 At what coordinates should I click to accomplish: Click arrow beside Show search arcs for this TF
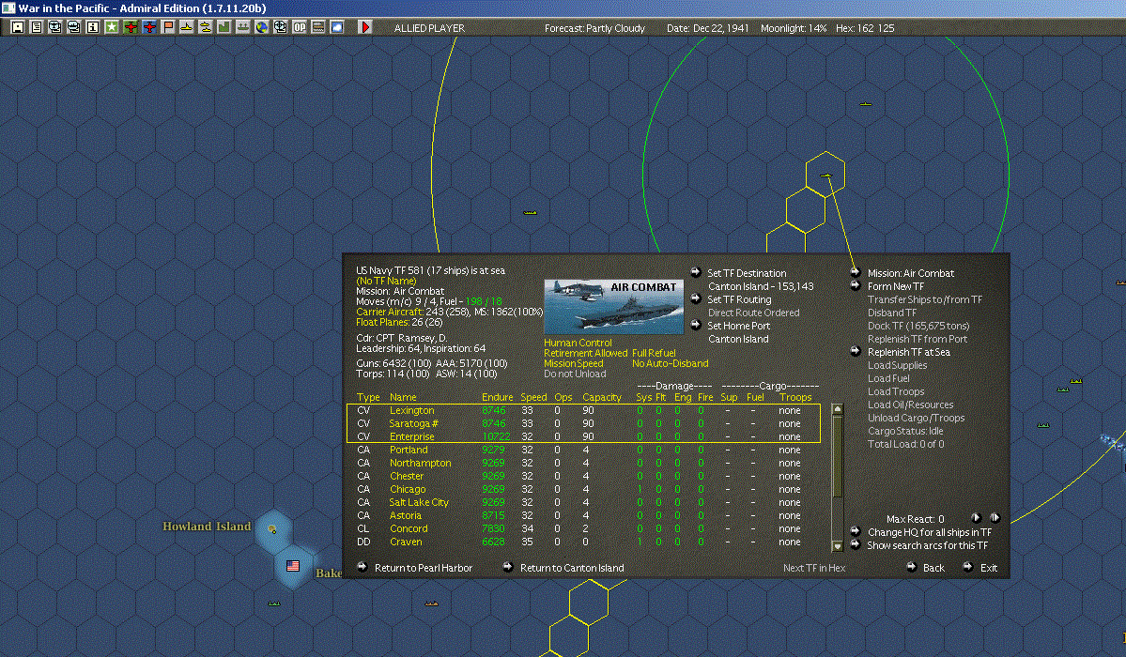pos(856,544)
